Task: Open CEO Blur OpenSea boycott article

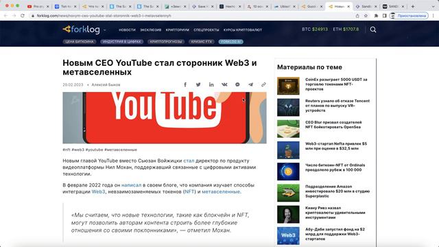Action: click(333, 125)
